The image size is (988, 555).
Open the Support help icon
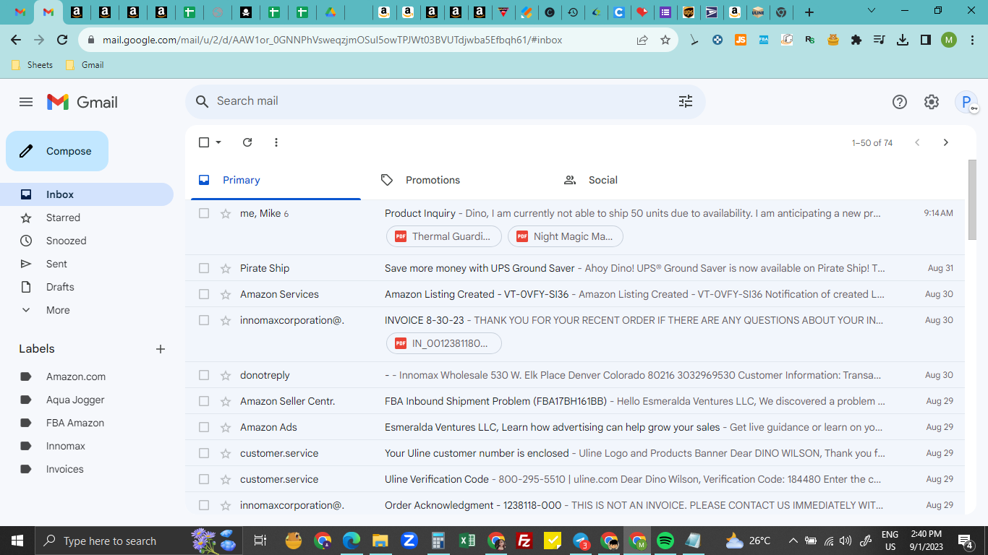900,102
